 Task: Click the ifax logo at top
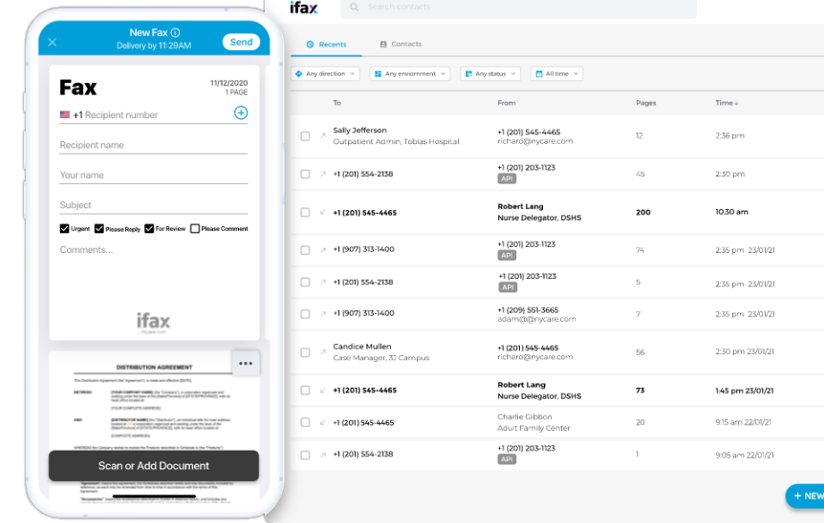[304, 7]
